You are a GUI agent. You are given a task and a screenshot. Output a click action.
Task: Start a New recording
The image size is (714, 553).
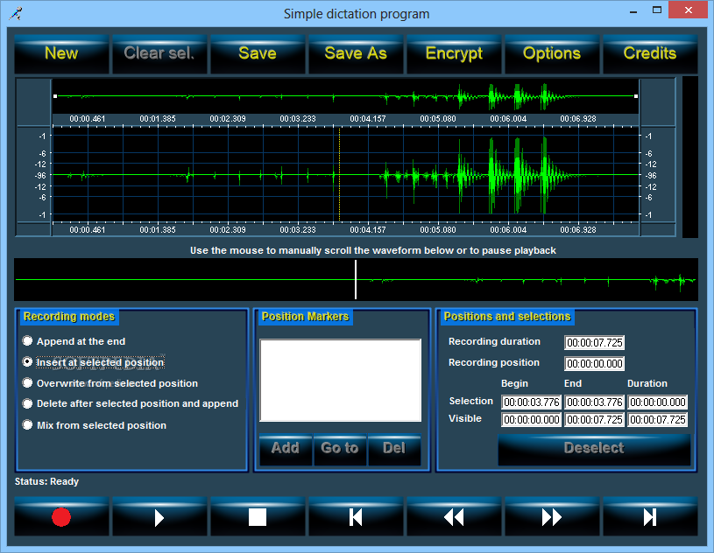point(61,53)
